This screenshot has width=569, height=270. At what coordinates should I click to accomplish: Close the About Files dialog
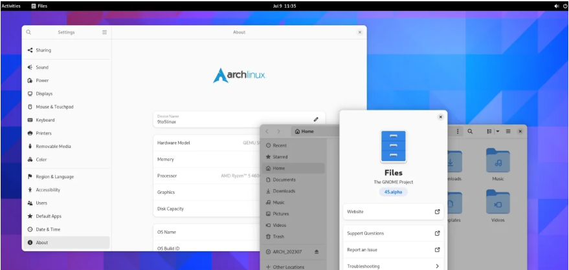441,117
